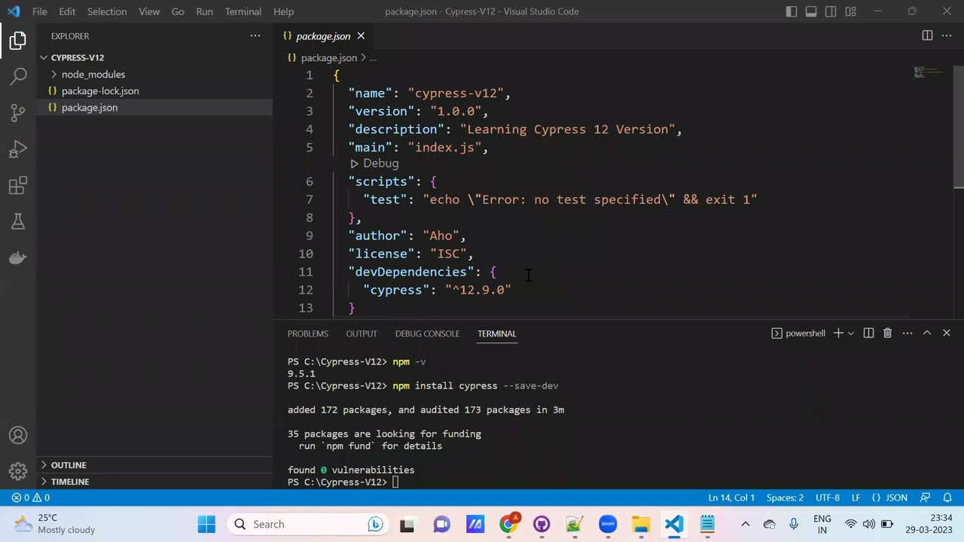The height and width of the screenshot is (542, 964).
Task: Open the Run menu
Action: pos(204,11)
